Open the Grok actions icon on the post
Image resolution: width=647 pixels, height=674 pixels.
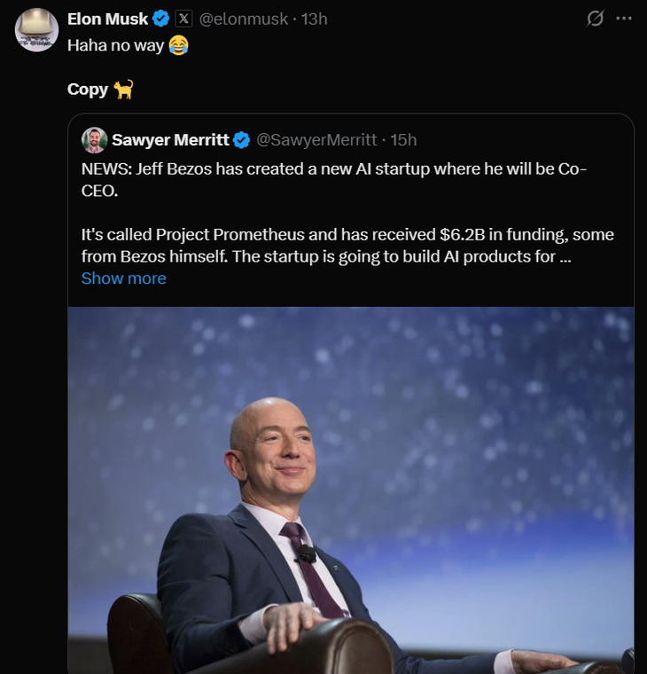[596, 19]
